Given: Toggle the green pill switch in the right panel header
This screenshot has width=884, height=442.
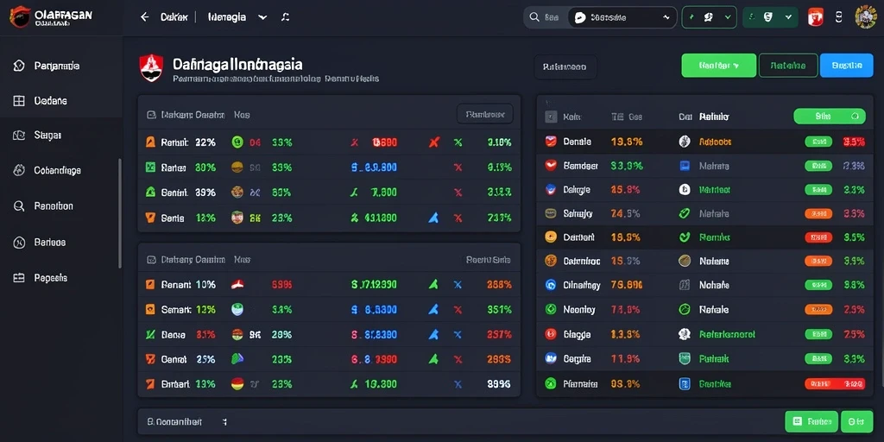Looking at the screenshot, I should coord(830,117).
